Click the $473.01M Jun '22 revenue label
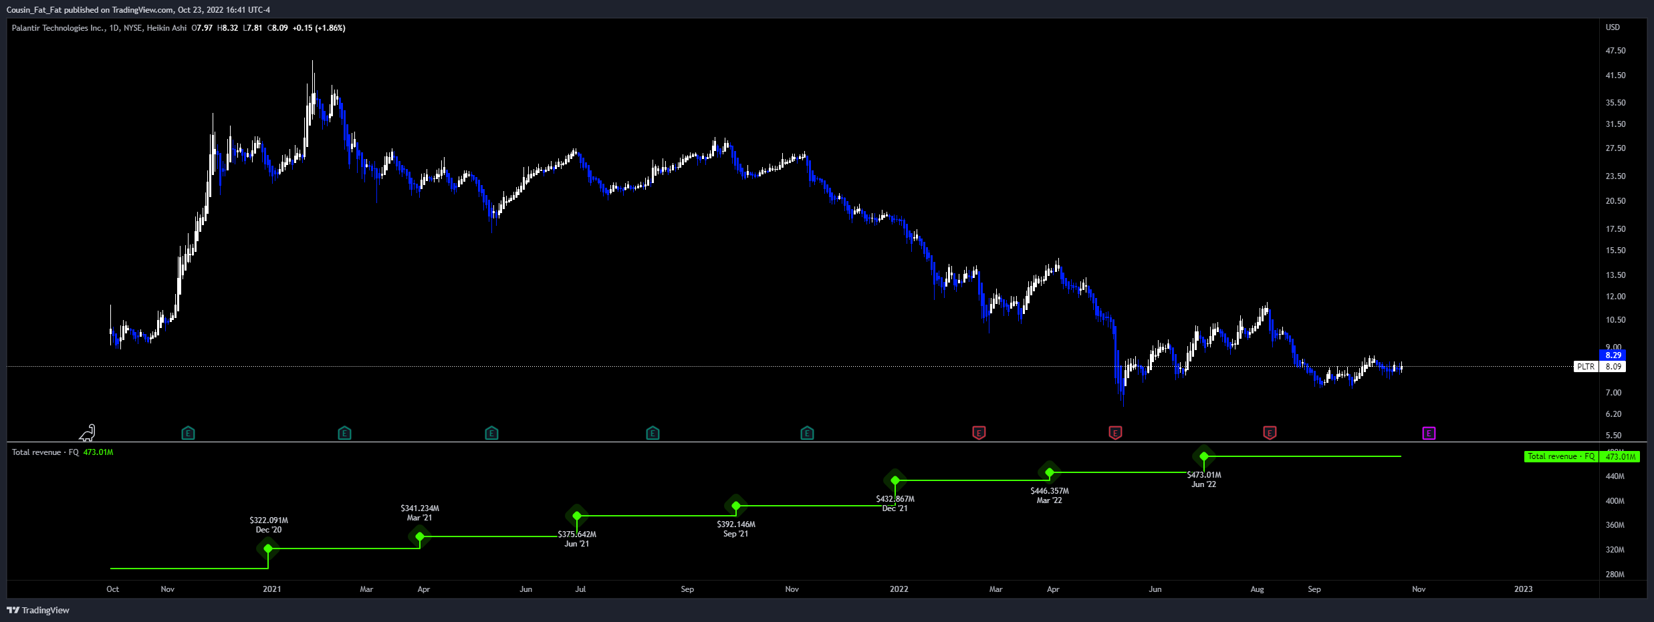 (1204, 475)
